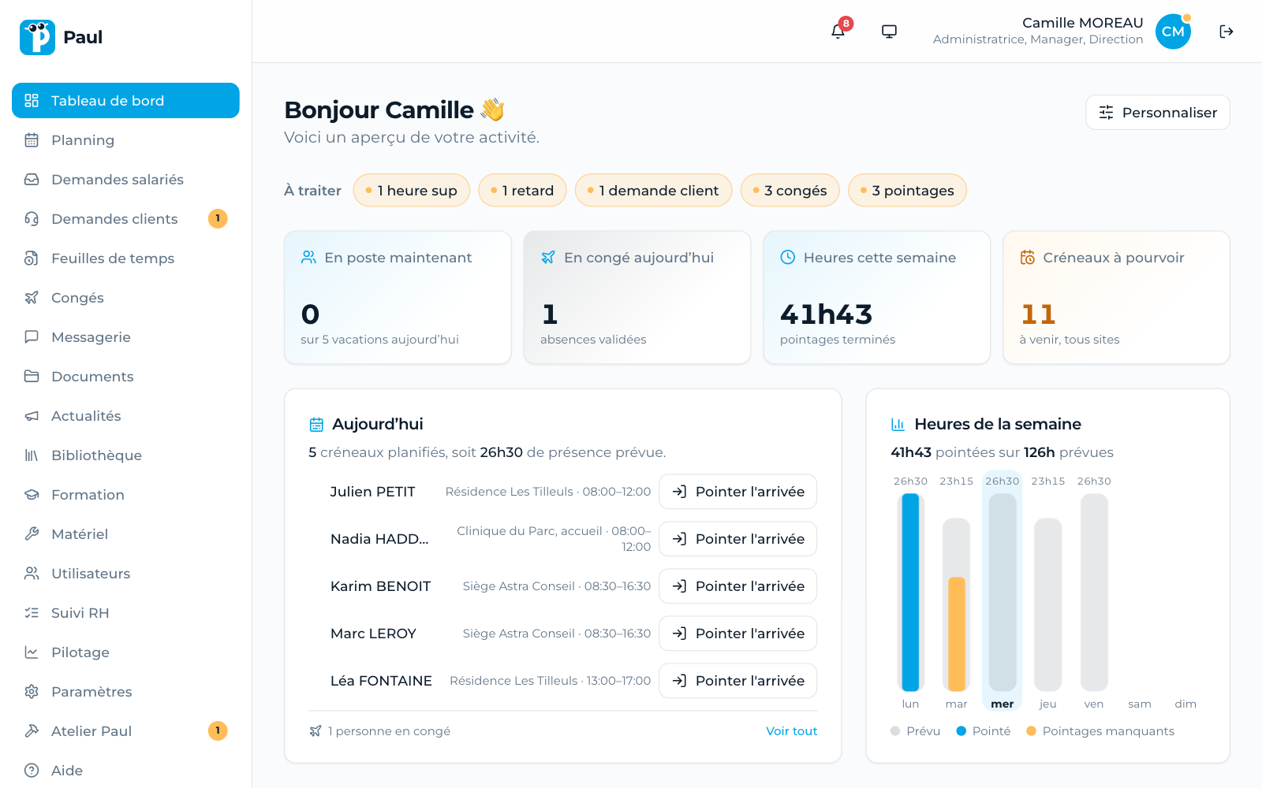1262x788 pixels.
Task: Click the Personnaliser button
Action: coord(1158,113)
